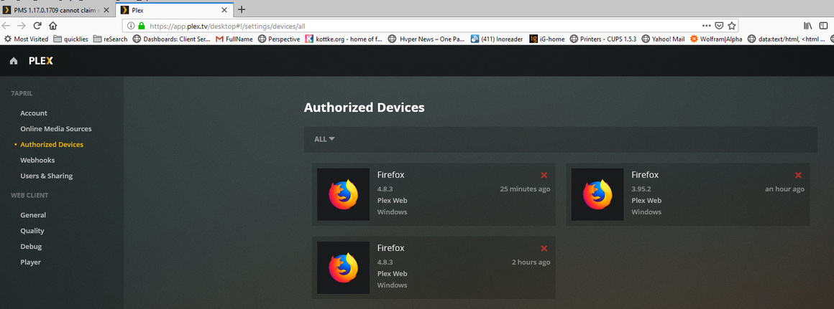Remove the Firefox device from 25 minutes ago
This screenshot has width=834, height=309.
tap(544, 176)
